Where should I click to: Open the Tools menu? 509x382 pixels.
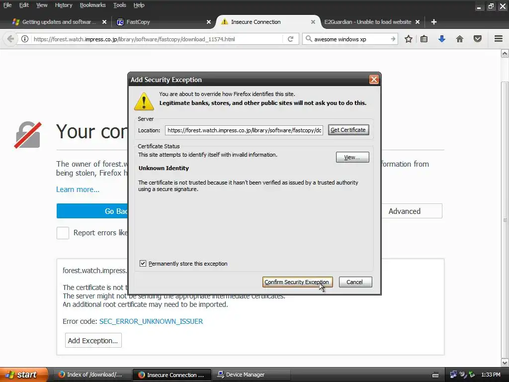click(x=119, y=5)
